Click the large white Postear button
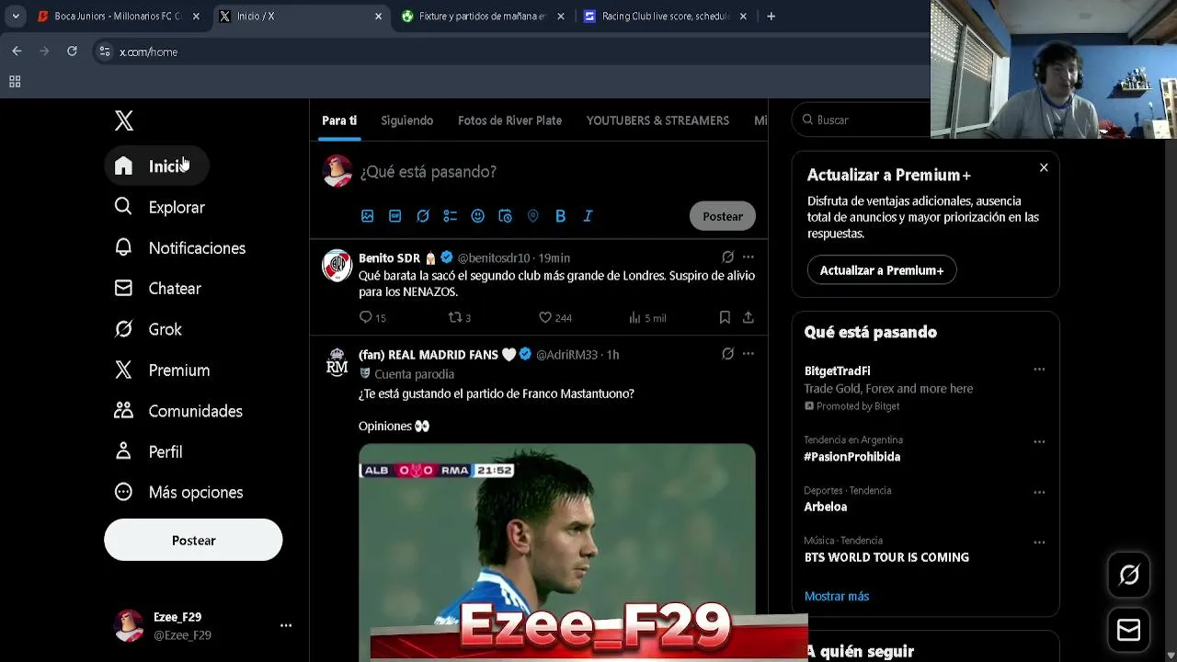Image resolution: width=1177 pixels, height=662 pixels. (x=193, y=540)
